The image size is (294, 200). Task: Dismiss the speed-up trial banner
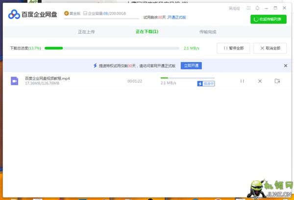pos(285,66)
